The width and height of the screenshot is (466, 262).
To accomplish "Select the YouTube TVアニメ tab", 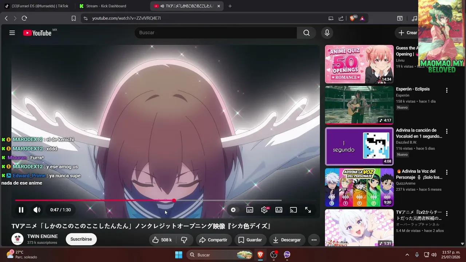I will (x=187, y=6).
